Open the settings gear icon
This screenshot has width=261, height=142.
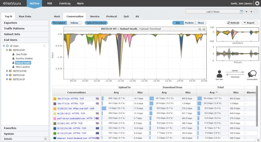[257, 3]
